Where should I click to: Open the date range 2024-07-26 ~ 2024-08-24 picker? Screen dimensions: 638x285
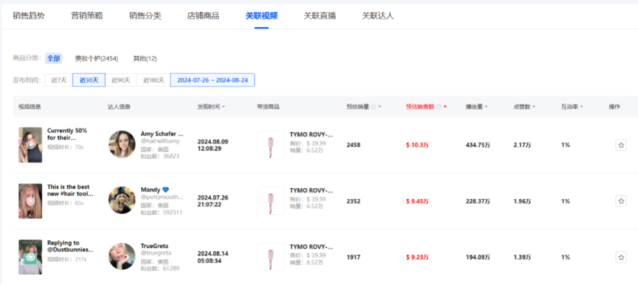coord(213,80)
